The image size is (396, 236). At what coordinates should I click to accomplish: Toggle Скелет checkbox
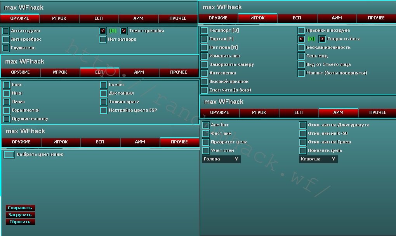tap(104, 85)
